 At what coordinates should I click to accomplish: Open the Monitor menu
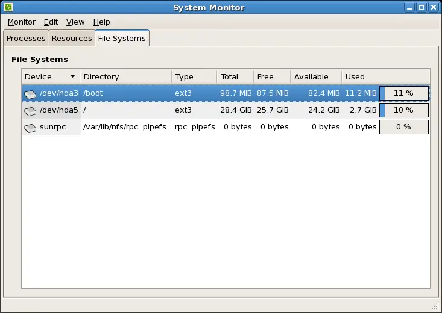tap(21, 22)
